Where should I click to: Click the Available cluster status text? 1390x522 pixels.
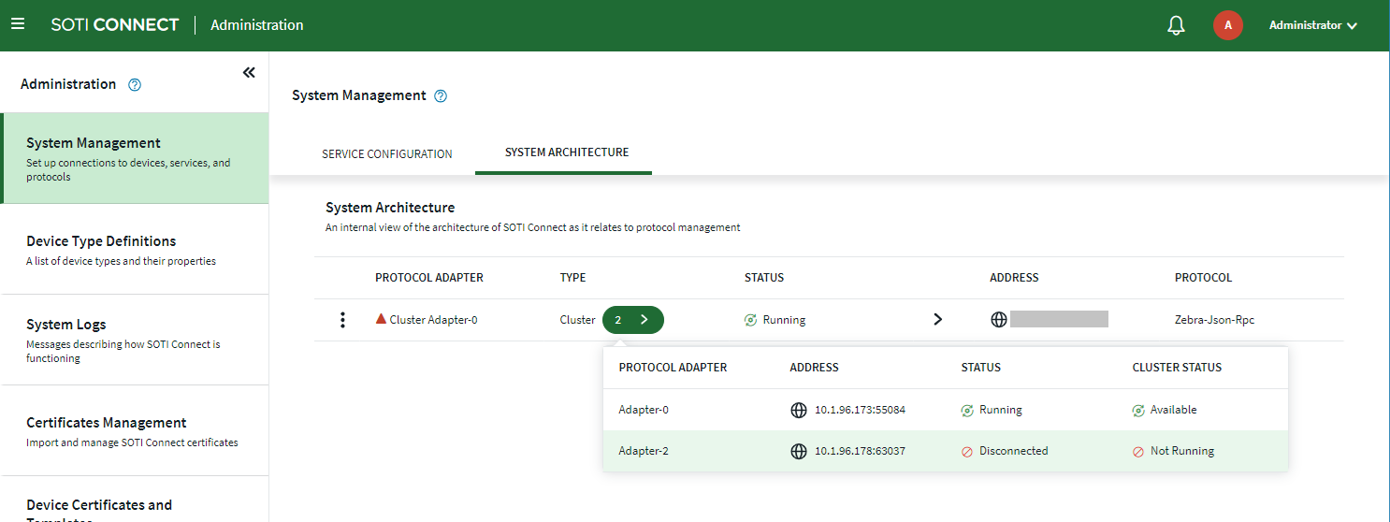click(x=1174, y=410)
